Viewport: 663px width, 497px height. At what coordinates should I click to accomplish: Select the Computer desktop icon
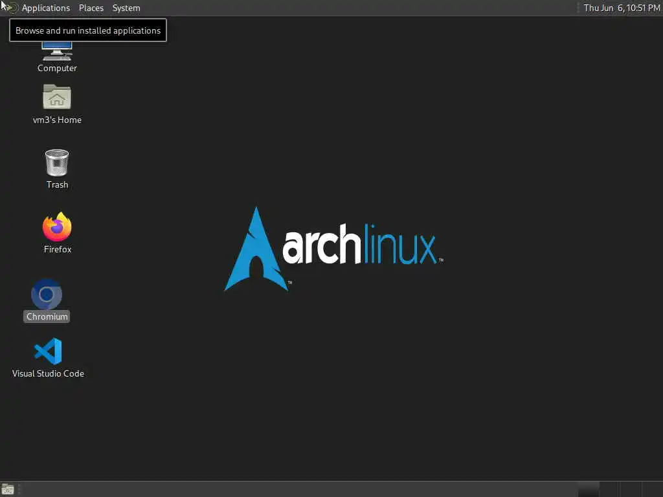(x=57, y=57)
